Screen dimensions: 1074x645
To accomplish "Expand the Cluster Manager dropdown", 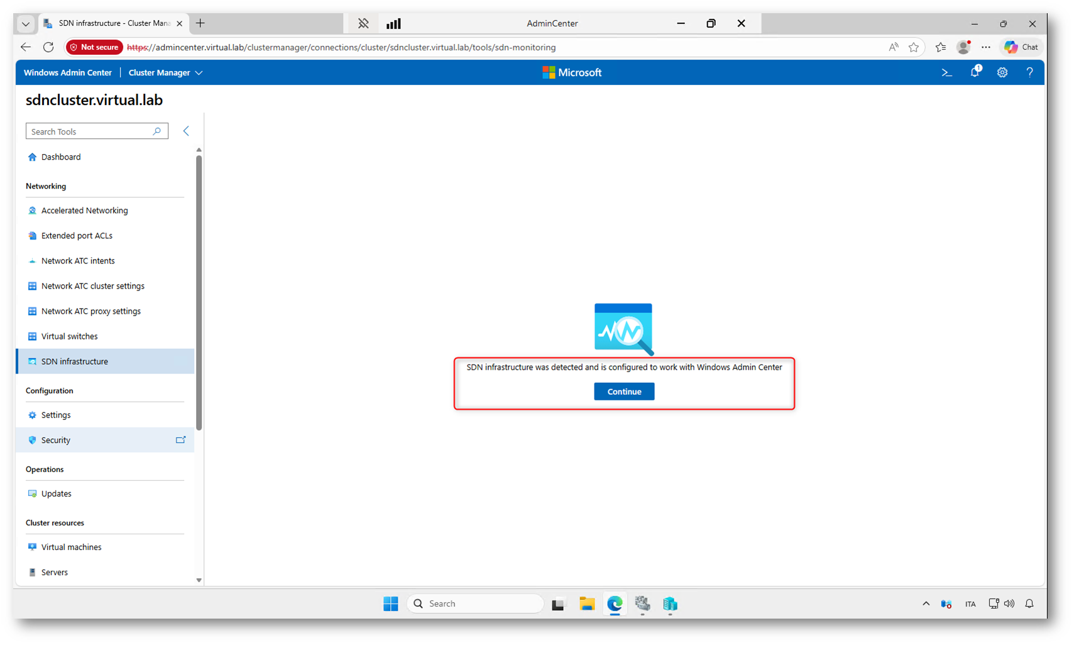I will tap(165, 73).
